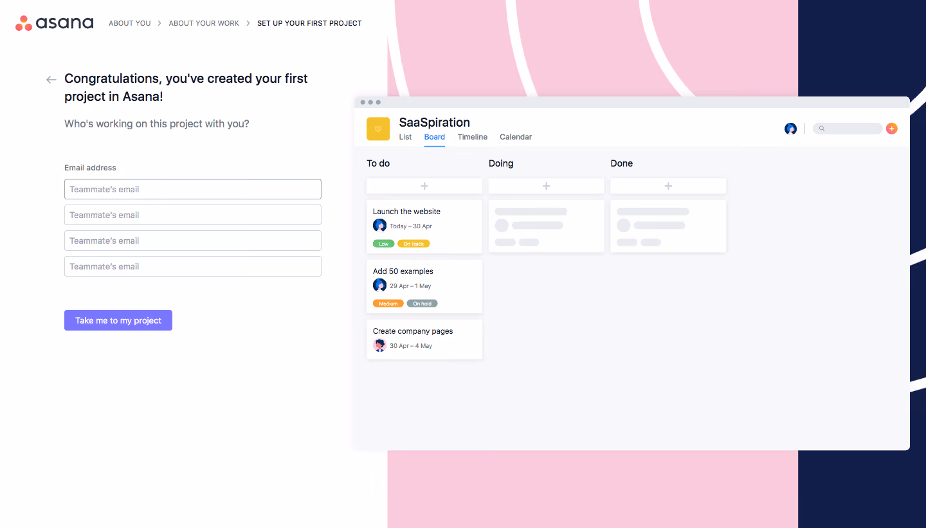
Task: Click SET UP YOUR FIRST PROJECT breadcrumb
Action: (x=309, y=23)
